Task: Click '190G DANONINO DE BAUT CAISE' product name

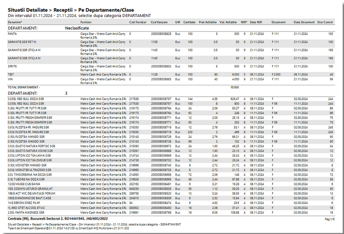Action: pos(30,198)
